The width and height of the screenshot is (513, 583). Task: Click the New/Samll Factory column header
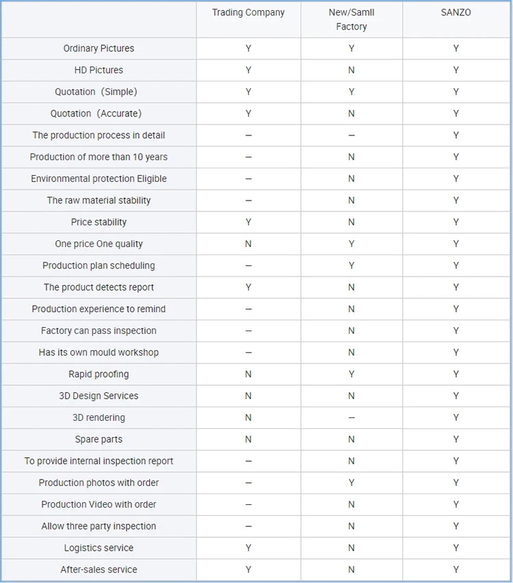352,19
